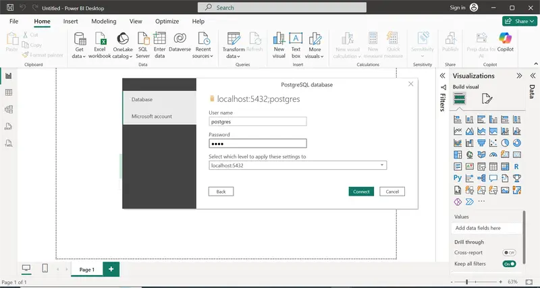540x288 pixels.
Task: Switch to Table view in left sidebar
Action: tap(9, 92)
